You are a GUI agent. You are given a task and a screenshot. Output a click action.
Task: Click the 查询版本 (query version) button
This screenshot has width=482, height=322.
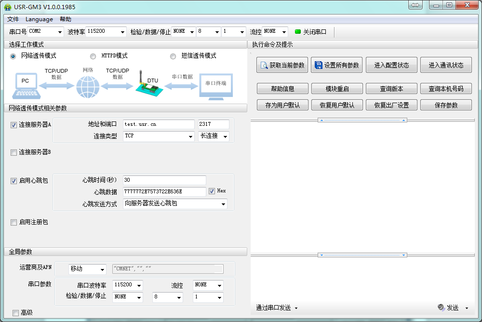point(391,88)
